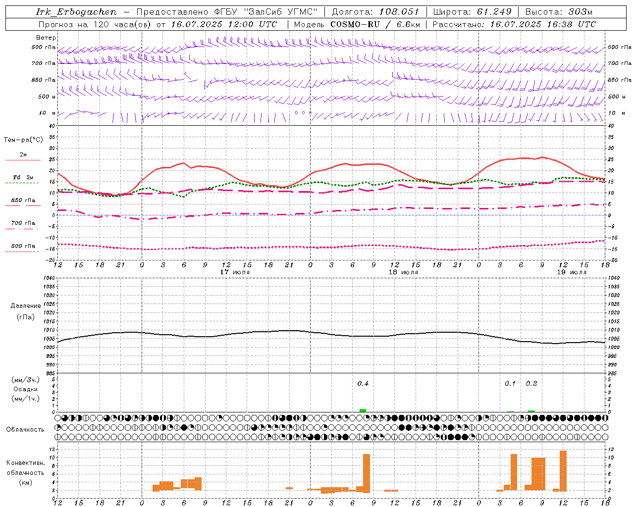Click forecast start time '16.07.2025 12:00 UTC'
The image size is (634, 507).
[x=224, y=24]
